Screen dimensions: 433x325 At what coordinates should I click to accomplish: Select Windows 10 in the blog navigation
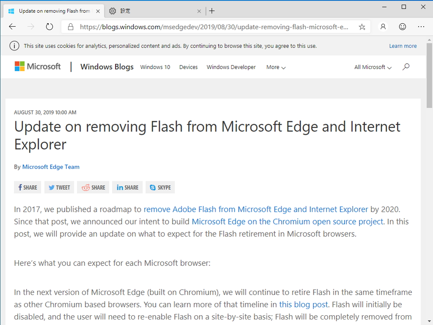(155, 67)
